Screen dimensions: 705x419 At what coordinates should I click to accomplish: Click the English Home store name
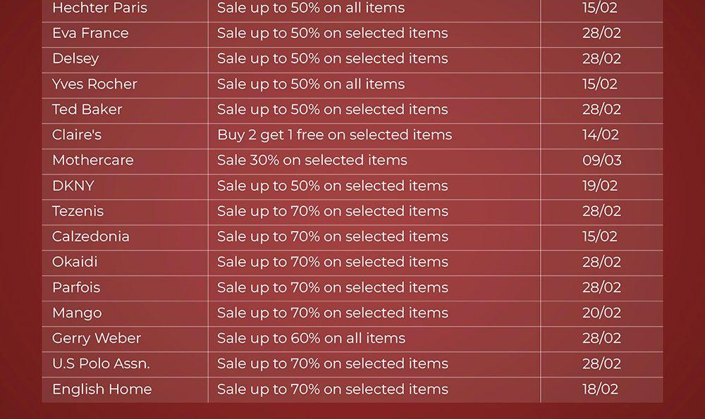(102, 389)
